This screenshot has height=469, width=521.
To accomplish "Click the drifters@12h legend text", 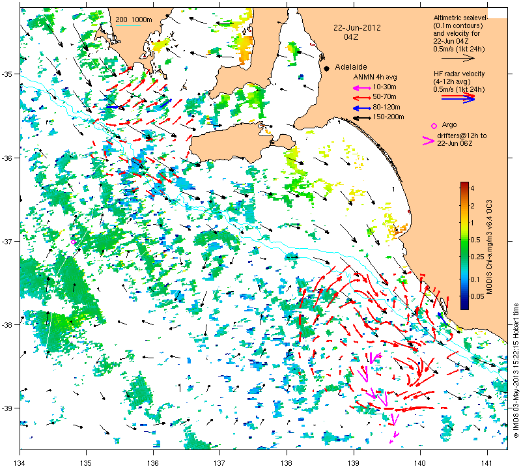I will coord(462,135).
